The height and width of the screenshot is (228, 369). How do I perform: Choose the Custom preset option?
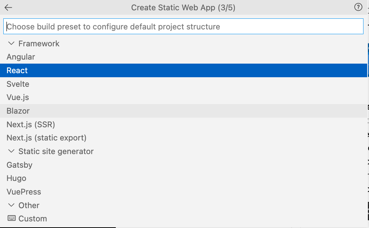coord(33,218)
